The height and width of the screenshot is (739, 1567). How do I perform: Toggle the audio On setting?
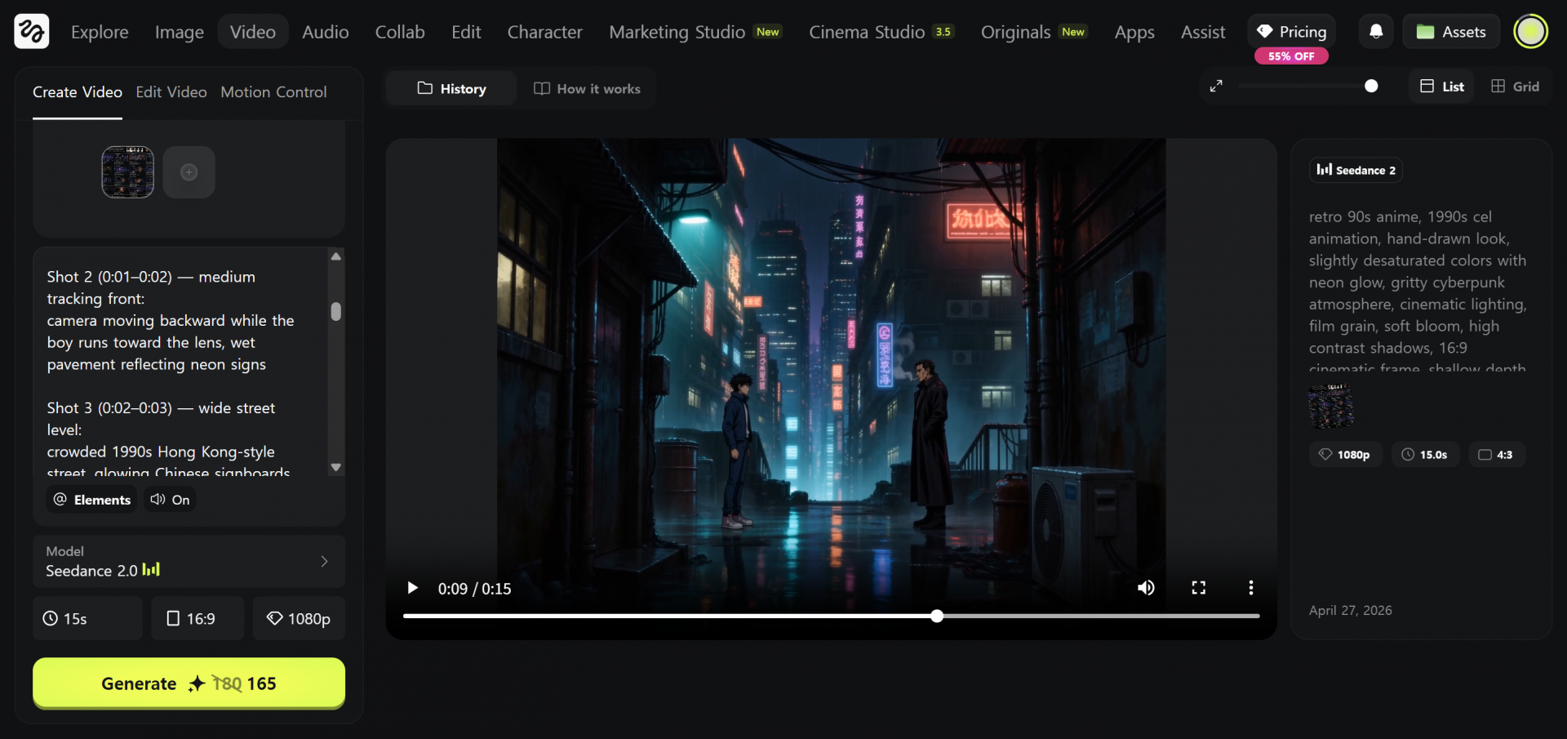click(x=171, y=500)
